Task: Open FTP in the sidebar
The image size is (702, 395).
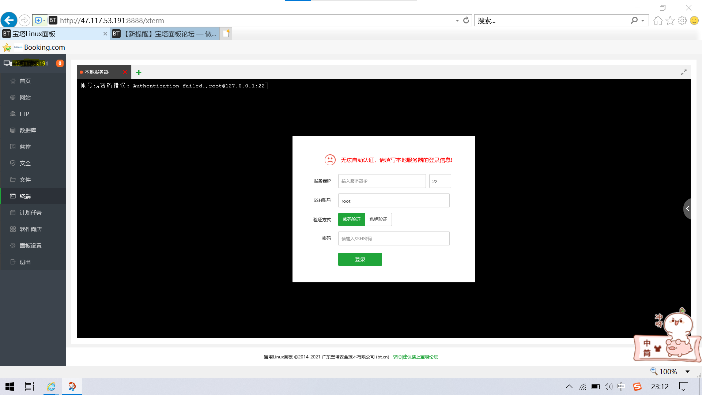Action: (33, 114)
